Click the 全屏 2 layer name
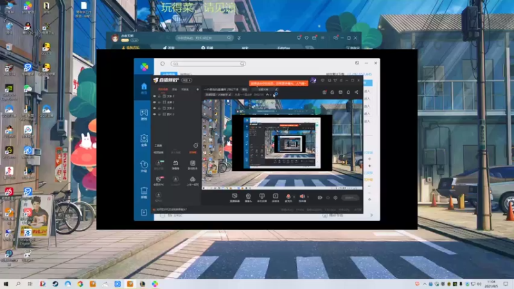 pos(171,102)
